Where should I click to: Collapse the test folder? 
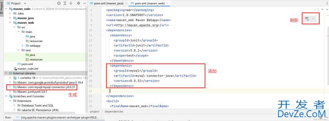(x=18, y=50)
